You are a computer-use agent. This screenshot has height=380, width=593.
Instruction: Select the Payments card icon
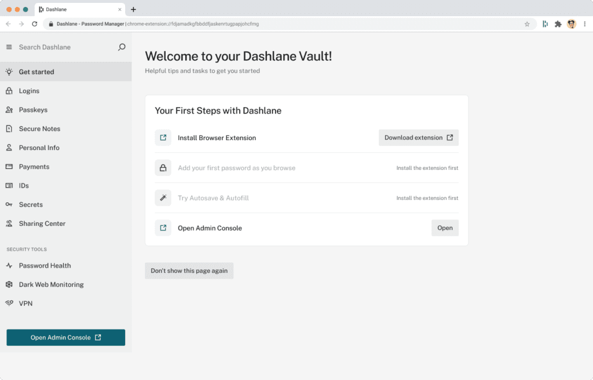(x=9, y=166)
